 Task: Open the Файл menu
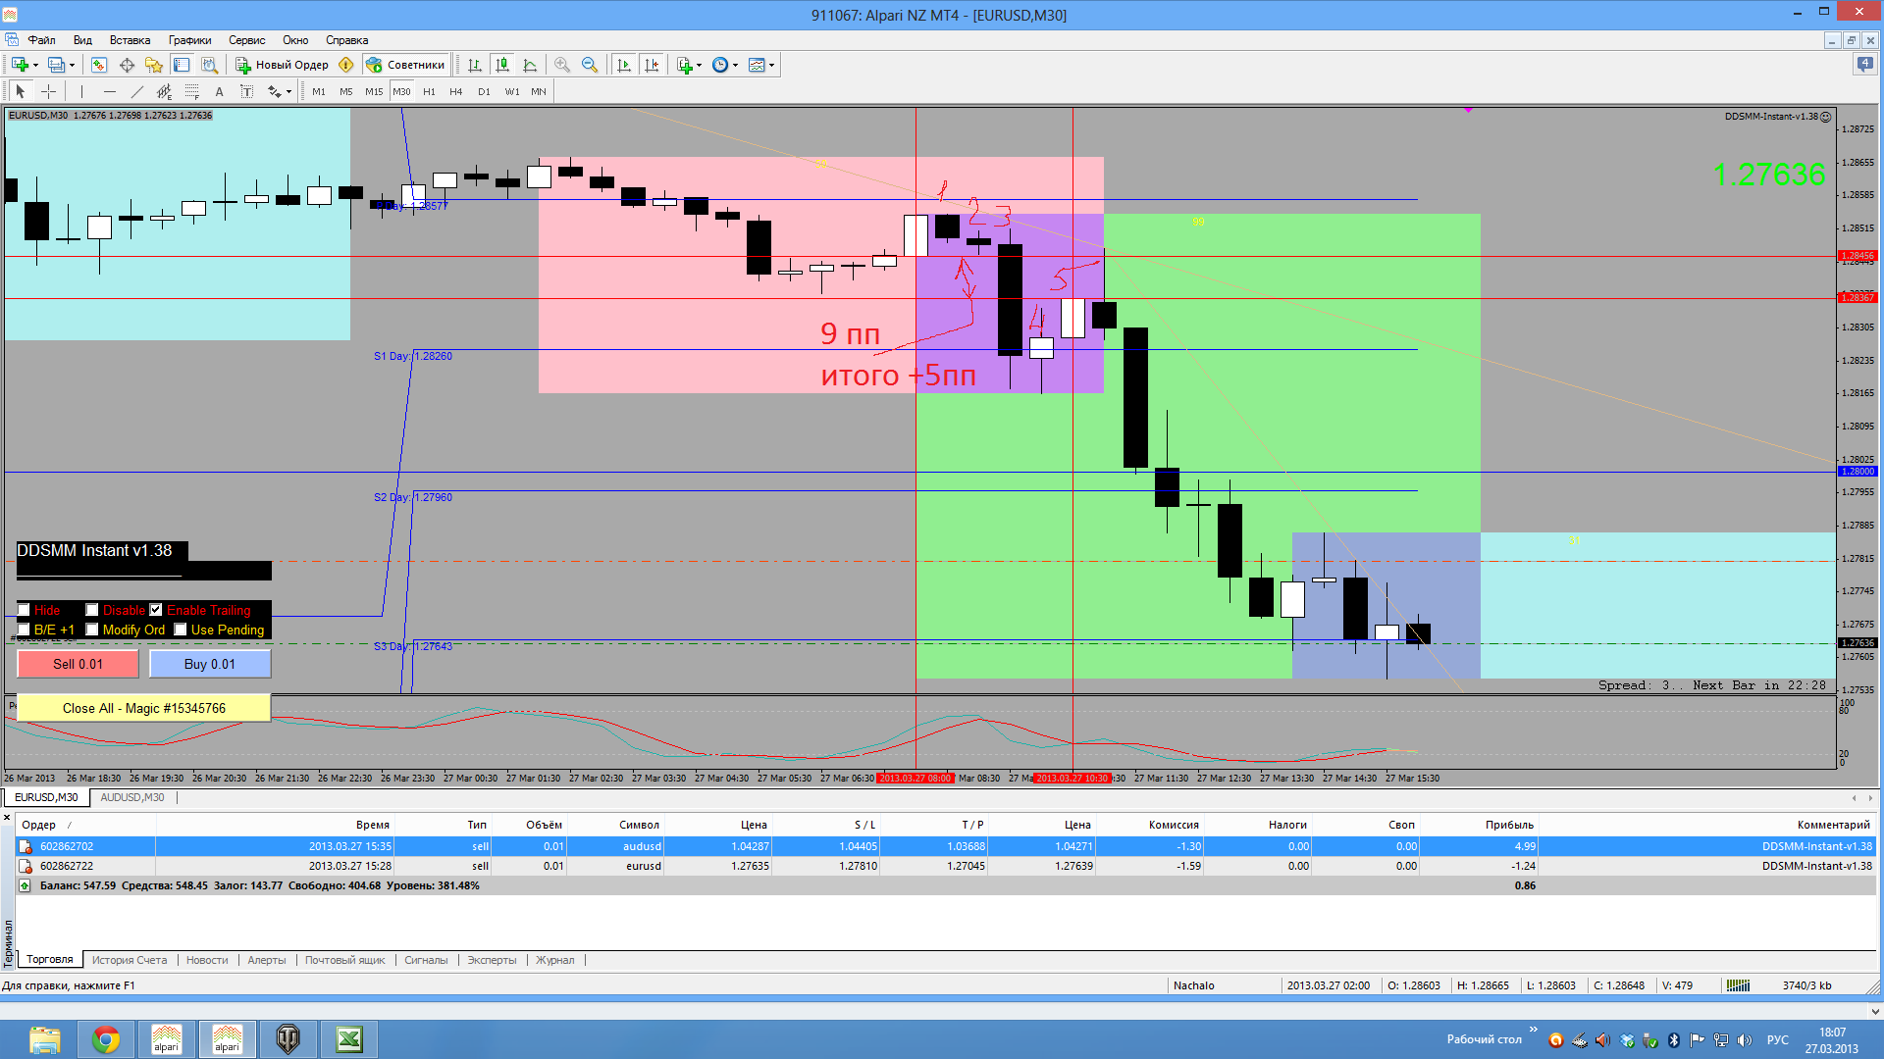(x=41, y=40)
